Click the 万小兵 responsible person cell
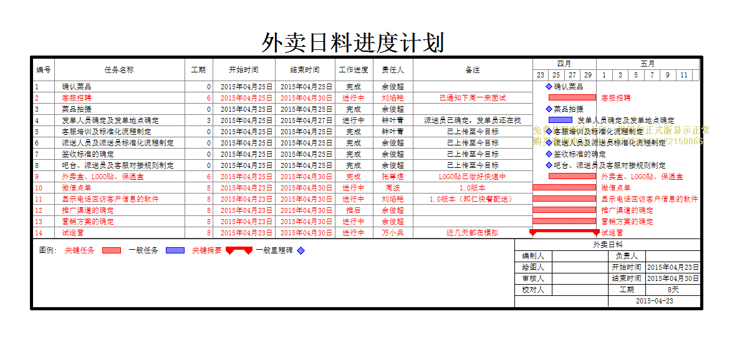The width and height of the screenshot is (732, 339). click(x=393, y=232)
